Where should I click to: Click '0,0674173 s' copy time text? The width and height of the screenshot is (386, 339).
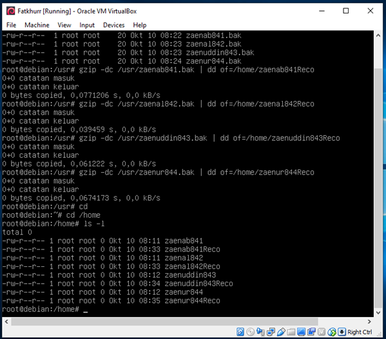coord(96,198)
